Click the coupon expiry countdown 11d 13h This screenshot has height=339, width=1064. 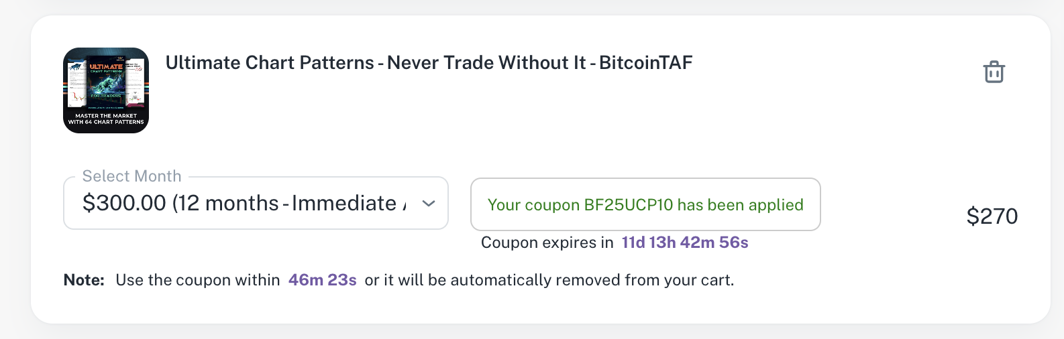coord(684,243)
